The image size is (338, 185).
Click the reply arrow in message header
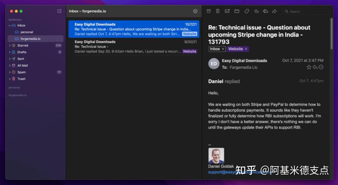(315, 67)
